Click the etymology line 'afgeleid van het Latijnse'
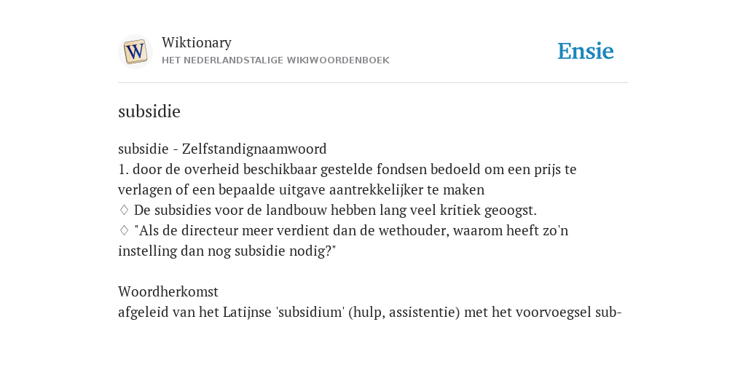This screenshot has height=373, width=746. (370, 312)
